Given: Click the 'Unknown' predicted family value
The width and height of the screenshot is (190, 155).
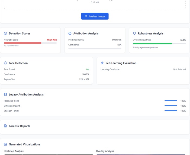Looking at the screenshot, I should tap(117, 40).
